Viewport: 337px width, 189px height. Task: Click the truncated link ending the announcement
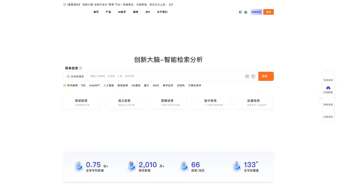(x=171, y=4)
